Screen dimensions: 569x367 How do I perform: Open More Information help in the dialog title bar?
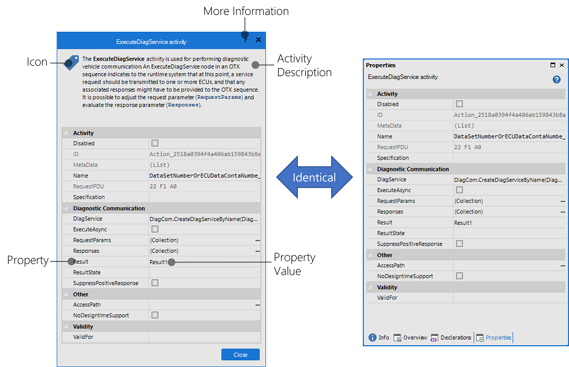tap(245, 39)
